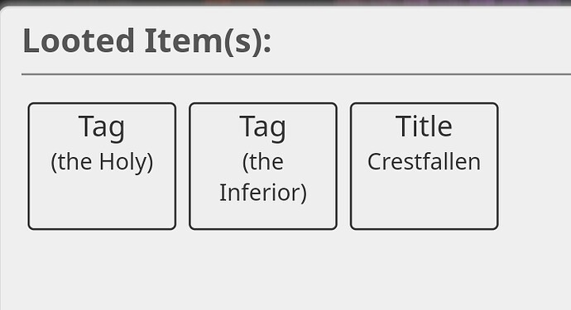Click the "(the" text in the middle card
This screenshot has height=310, width=571.
coord(263,162)
